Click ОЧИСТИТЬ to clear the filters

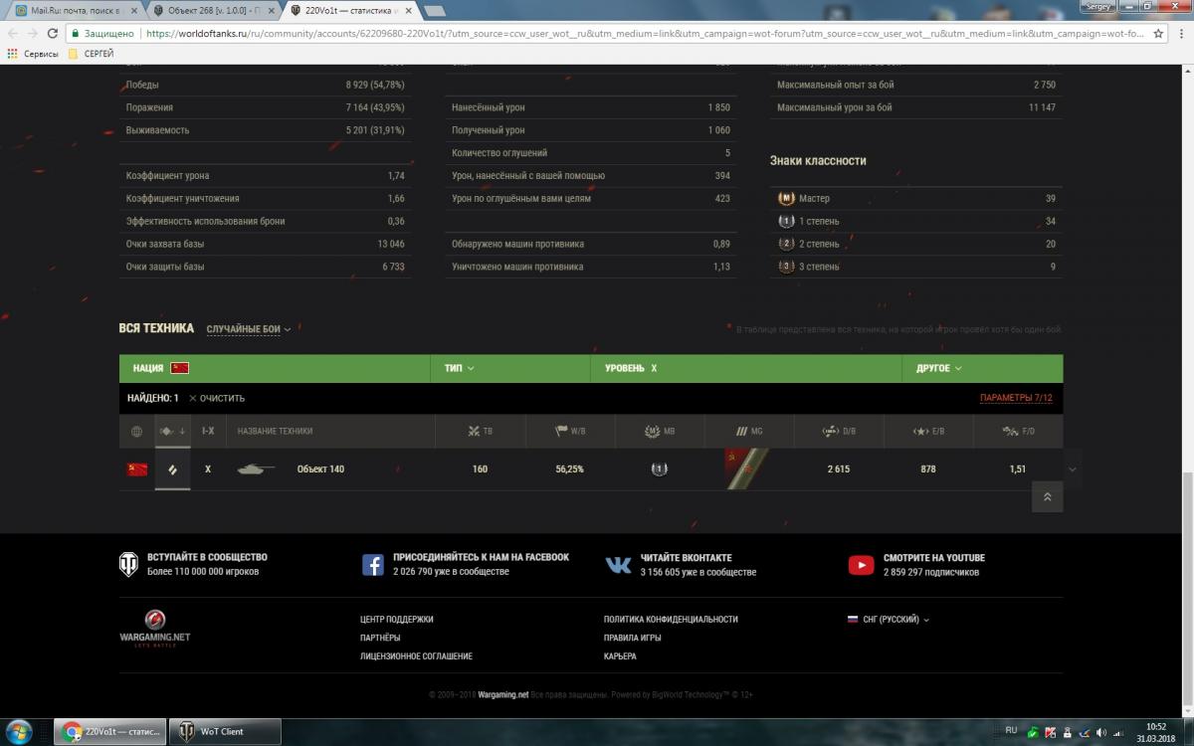point(217,398)
